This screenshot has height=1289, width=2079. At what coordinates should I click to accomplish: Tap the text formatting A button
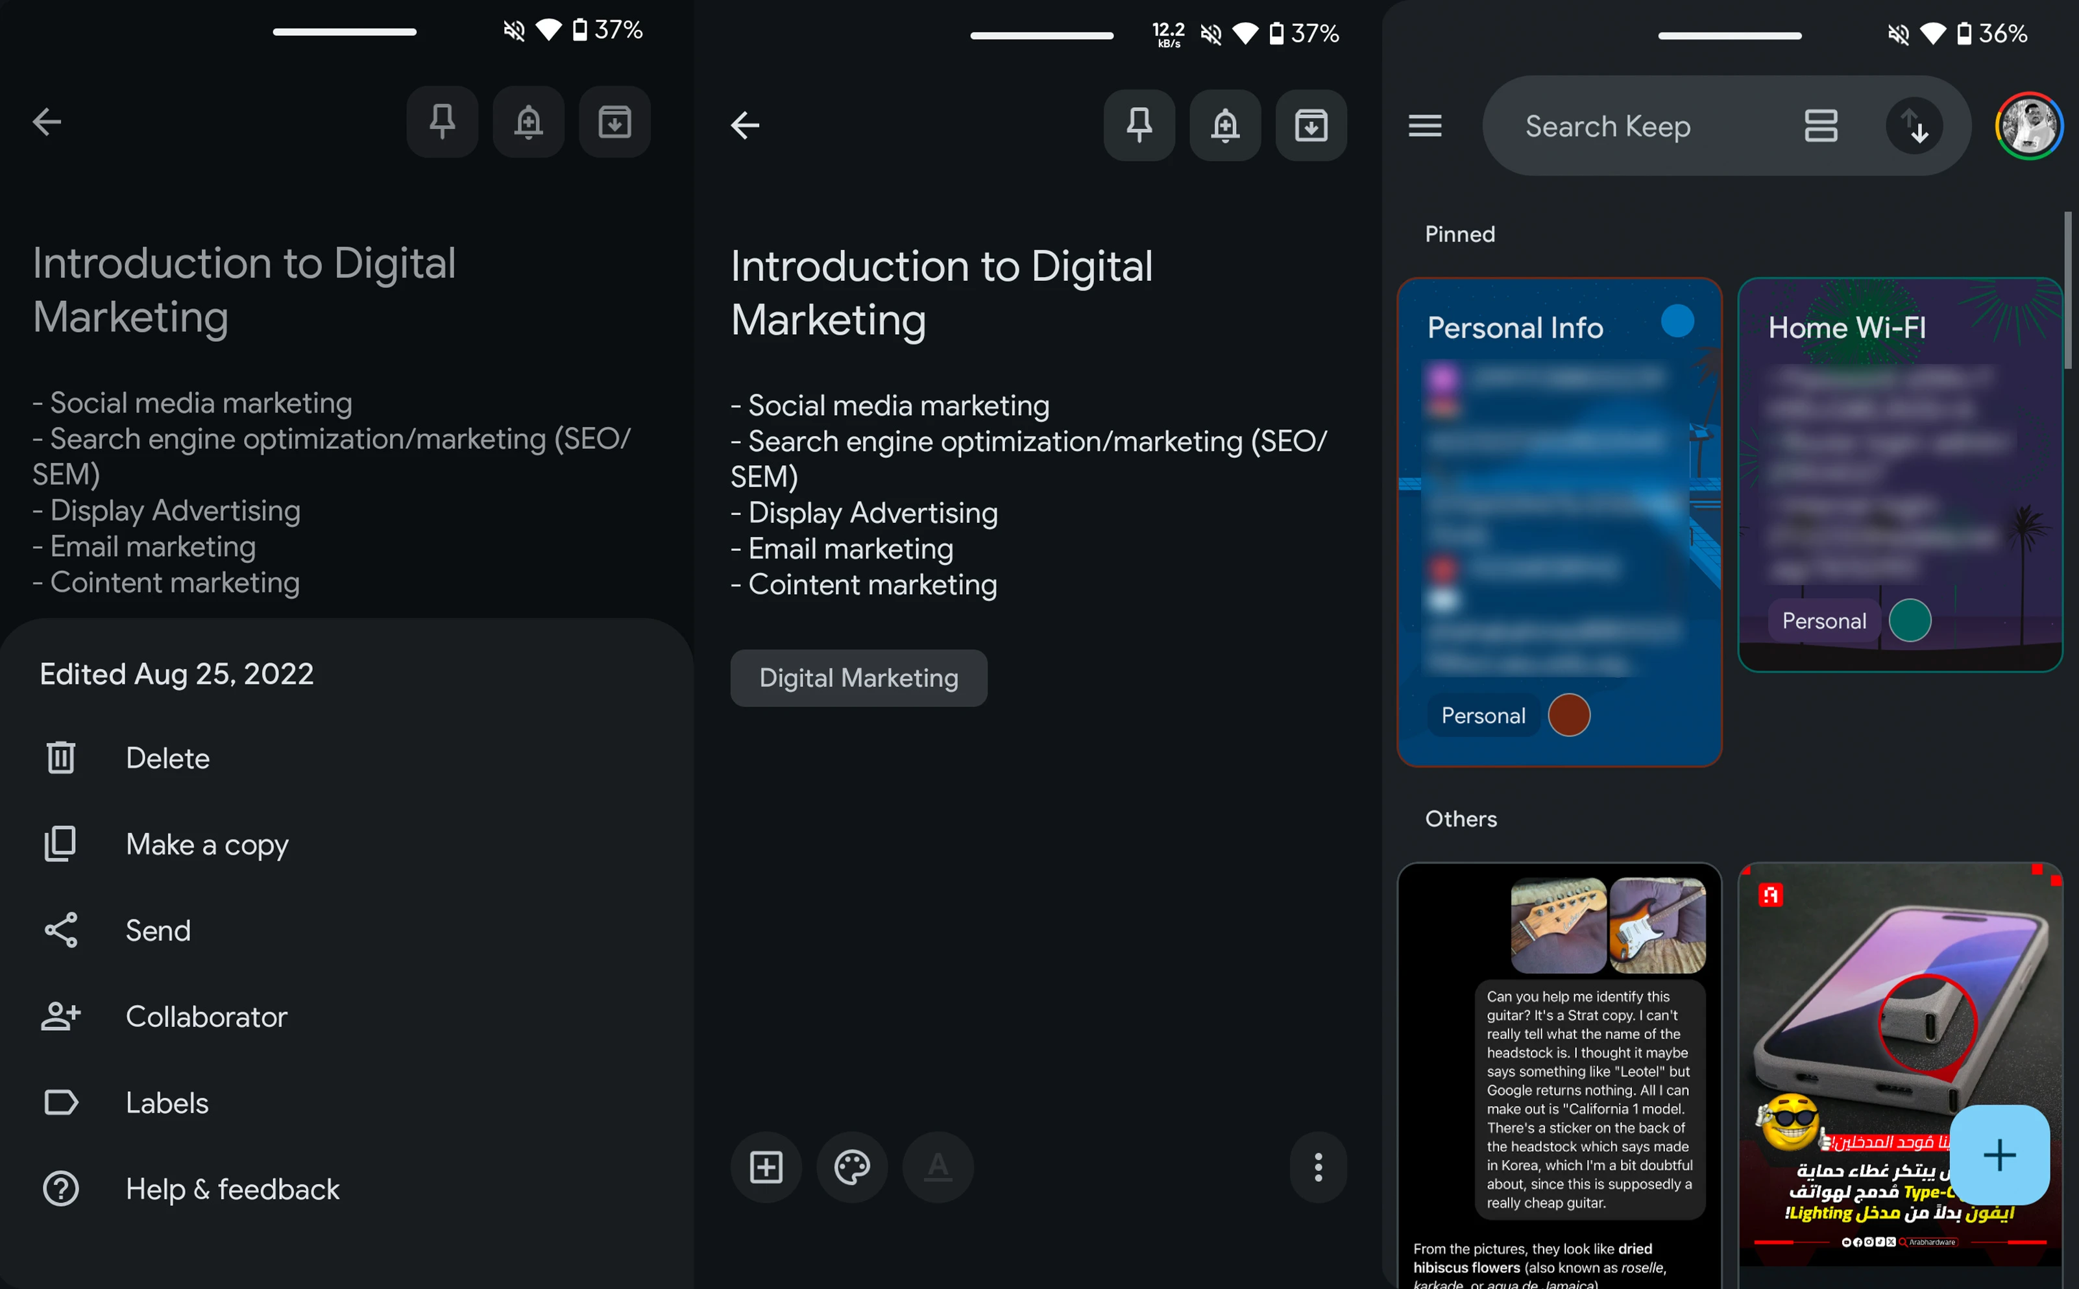point(938,1167)
